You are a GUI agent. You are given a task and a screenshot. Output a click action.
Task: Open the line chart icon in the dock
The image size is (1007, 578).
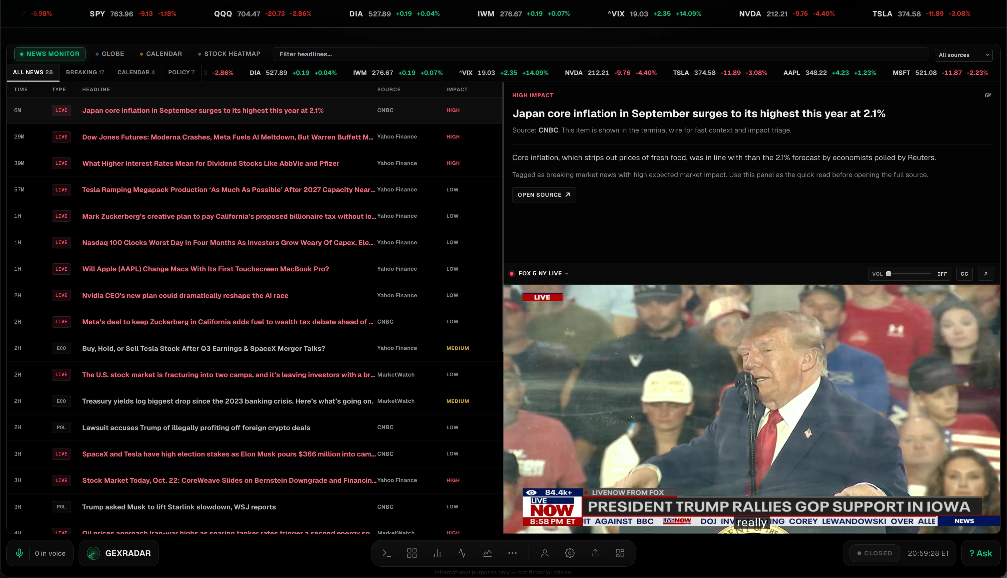pyautogui.click(x=488, y=553)
